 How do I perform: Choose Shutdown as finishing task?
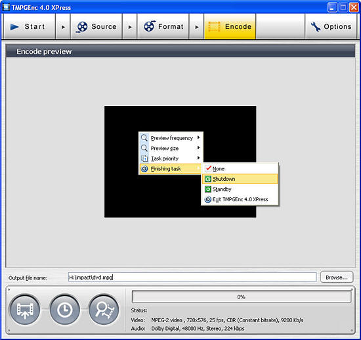(x=240, y=179)
